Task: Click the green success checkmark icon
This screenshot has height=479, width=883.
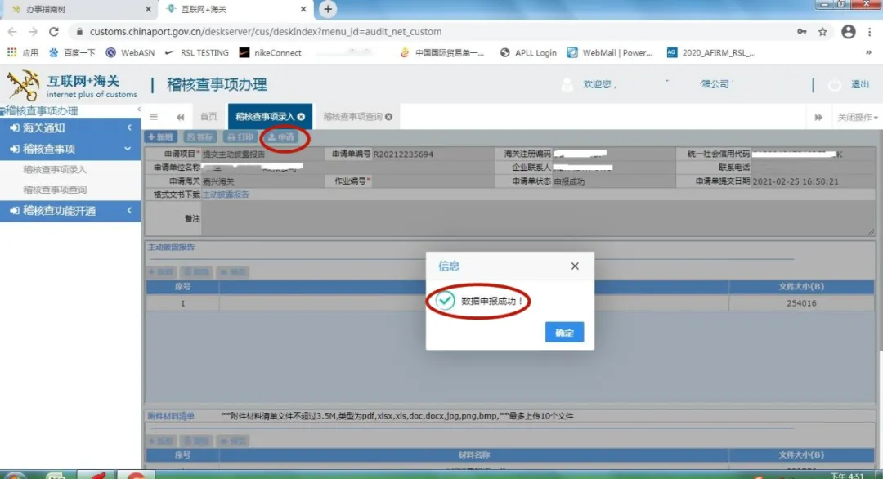Action: tap(444, 301)
